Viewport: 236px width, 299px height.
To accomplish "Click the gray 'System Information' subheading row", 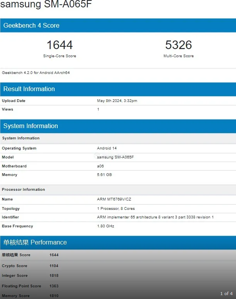I will (x=118, y=138).
